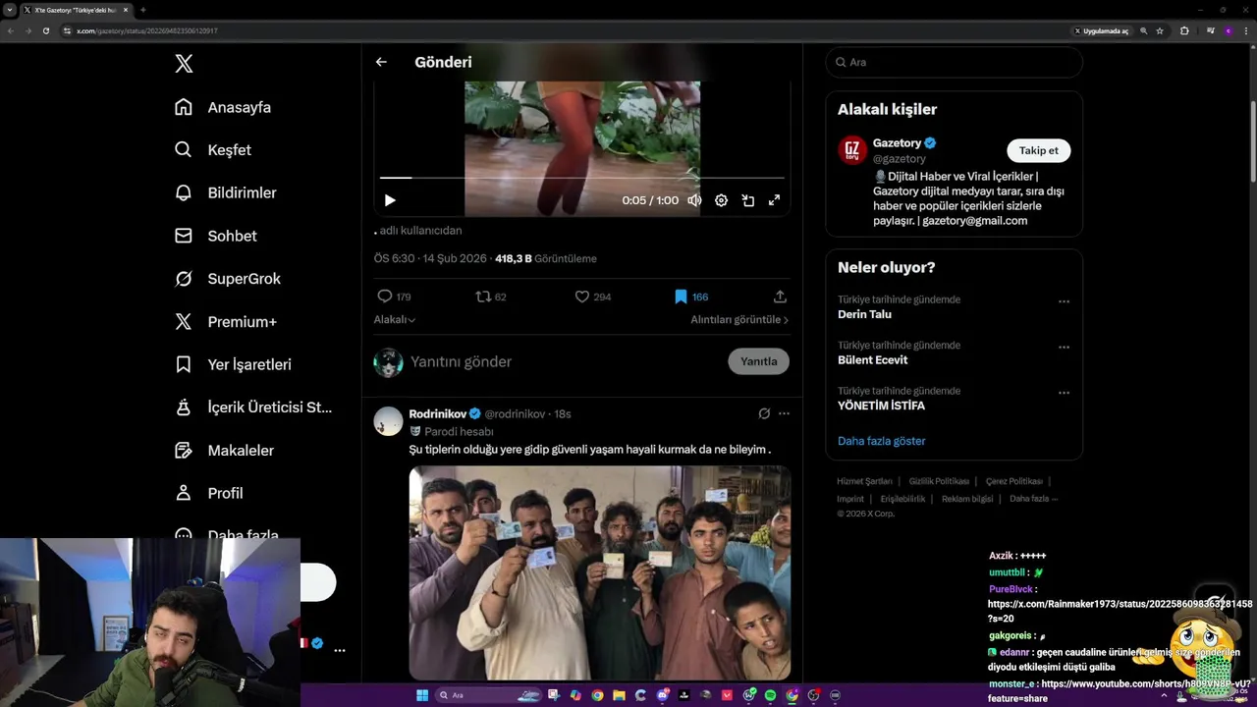1257x707 pixels.
Task: Open Gizlilik Politikası footer link
Action: [x=939, y=481]
